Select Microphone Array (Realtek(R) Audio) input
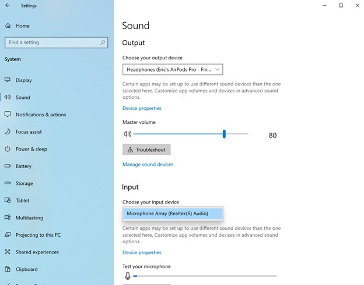 (173, 213)
